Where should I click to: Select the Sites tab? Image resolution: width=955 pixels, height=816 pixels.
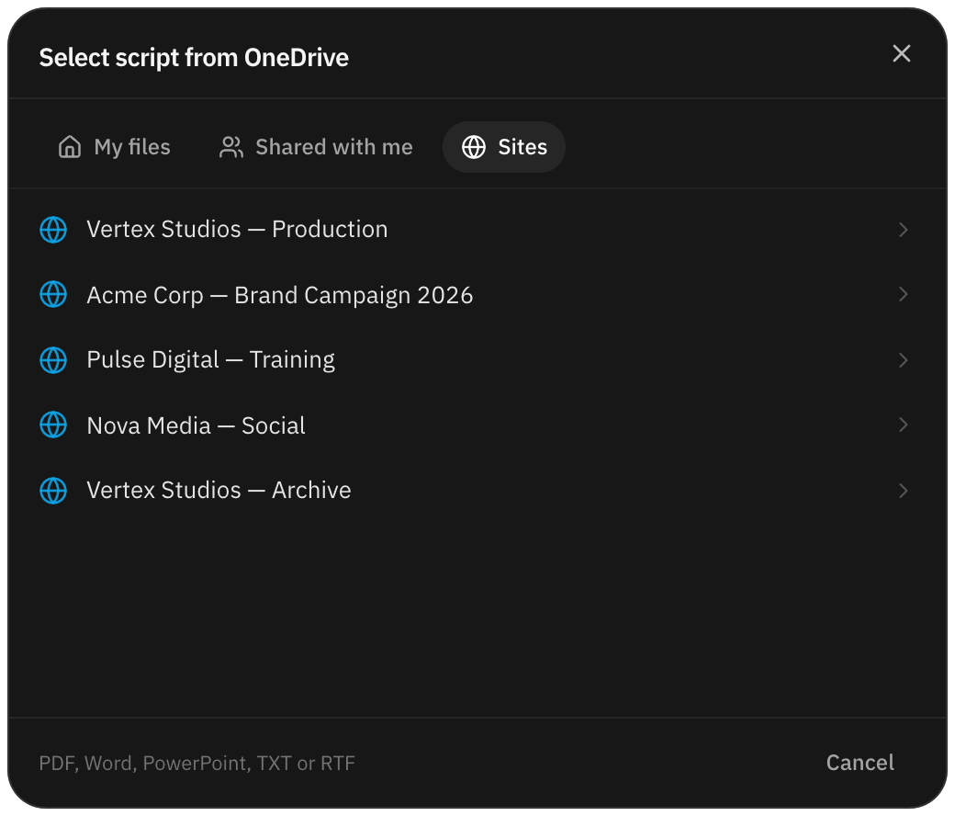click(504, 147)
